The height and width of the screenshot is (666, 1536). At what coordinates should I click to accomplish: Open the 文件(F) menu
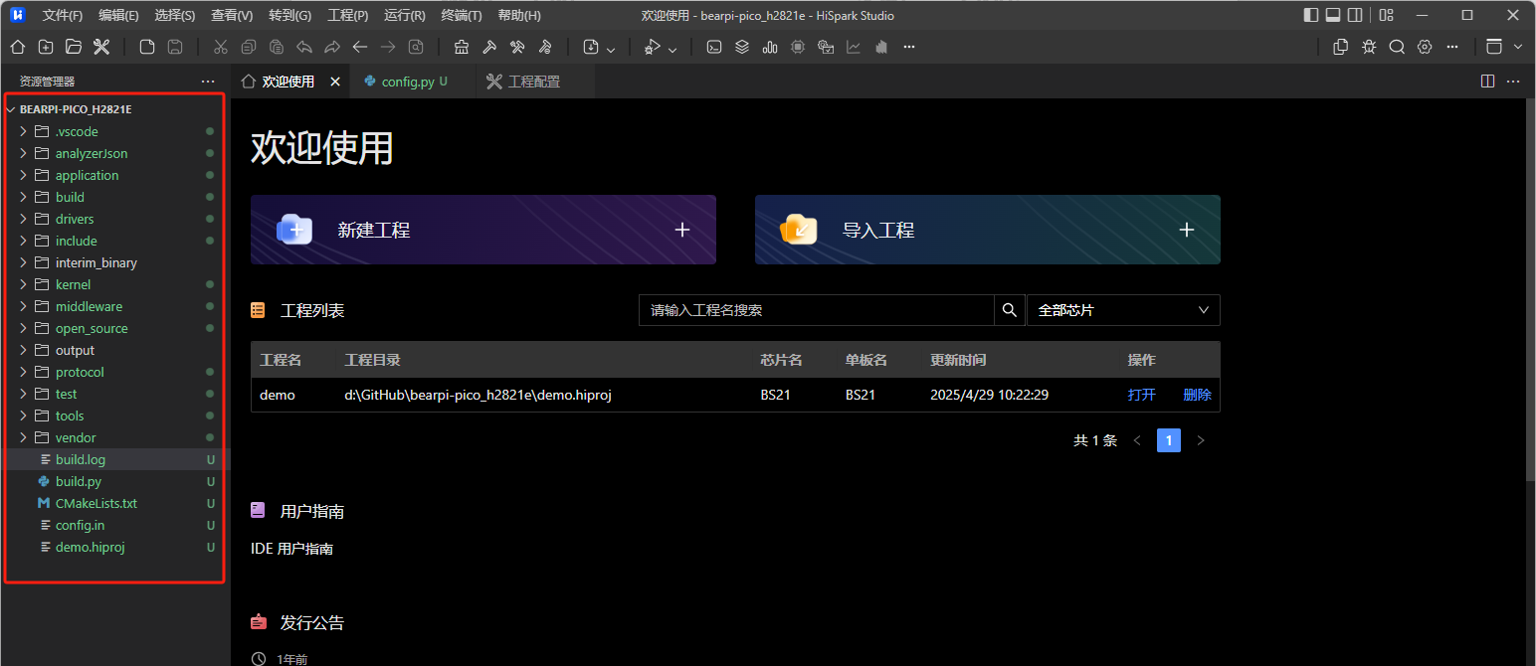point(63,15)
